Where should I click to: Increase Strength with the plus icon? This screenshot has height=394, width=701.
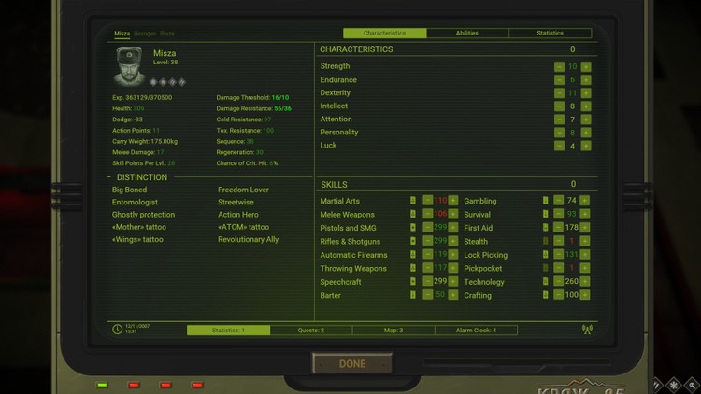click(x=586, y=67)
